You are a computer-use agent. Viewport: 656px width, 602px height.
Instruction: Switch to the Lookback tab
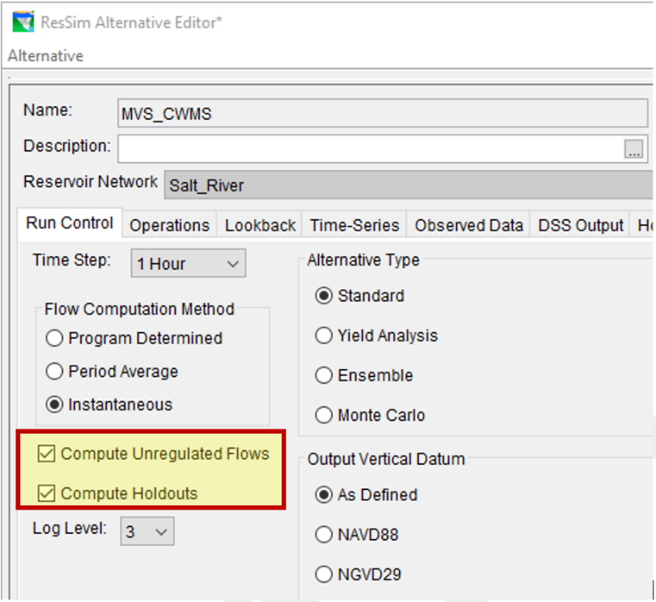(260, 225)
